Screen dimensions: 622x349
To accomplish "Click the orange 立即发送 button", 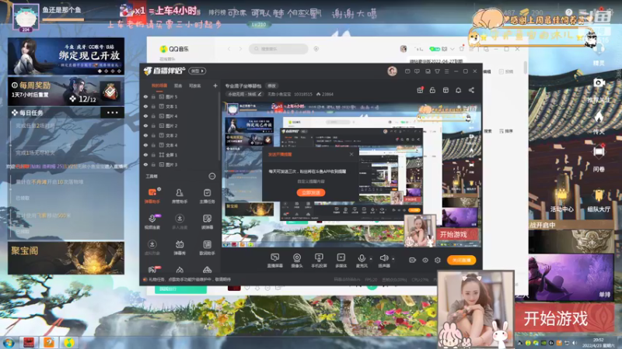I will (x=311, y=192).
